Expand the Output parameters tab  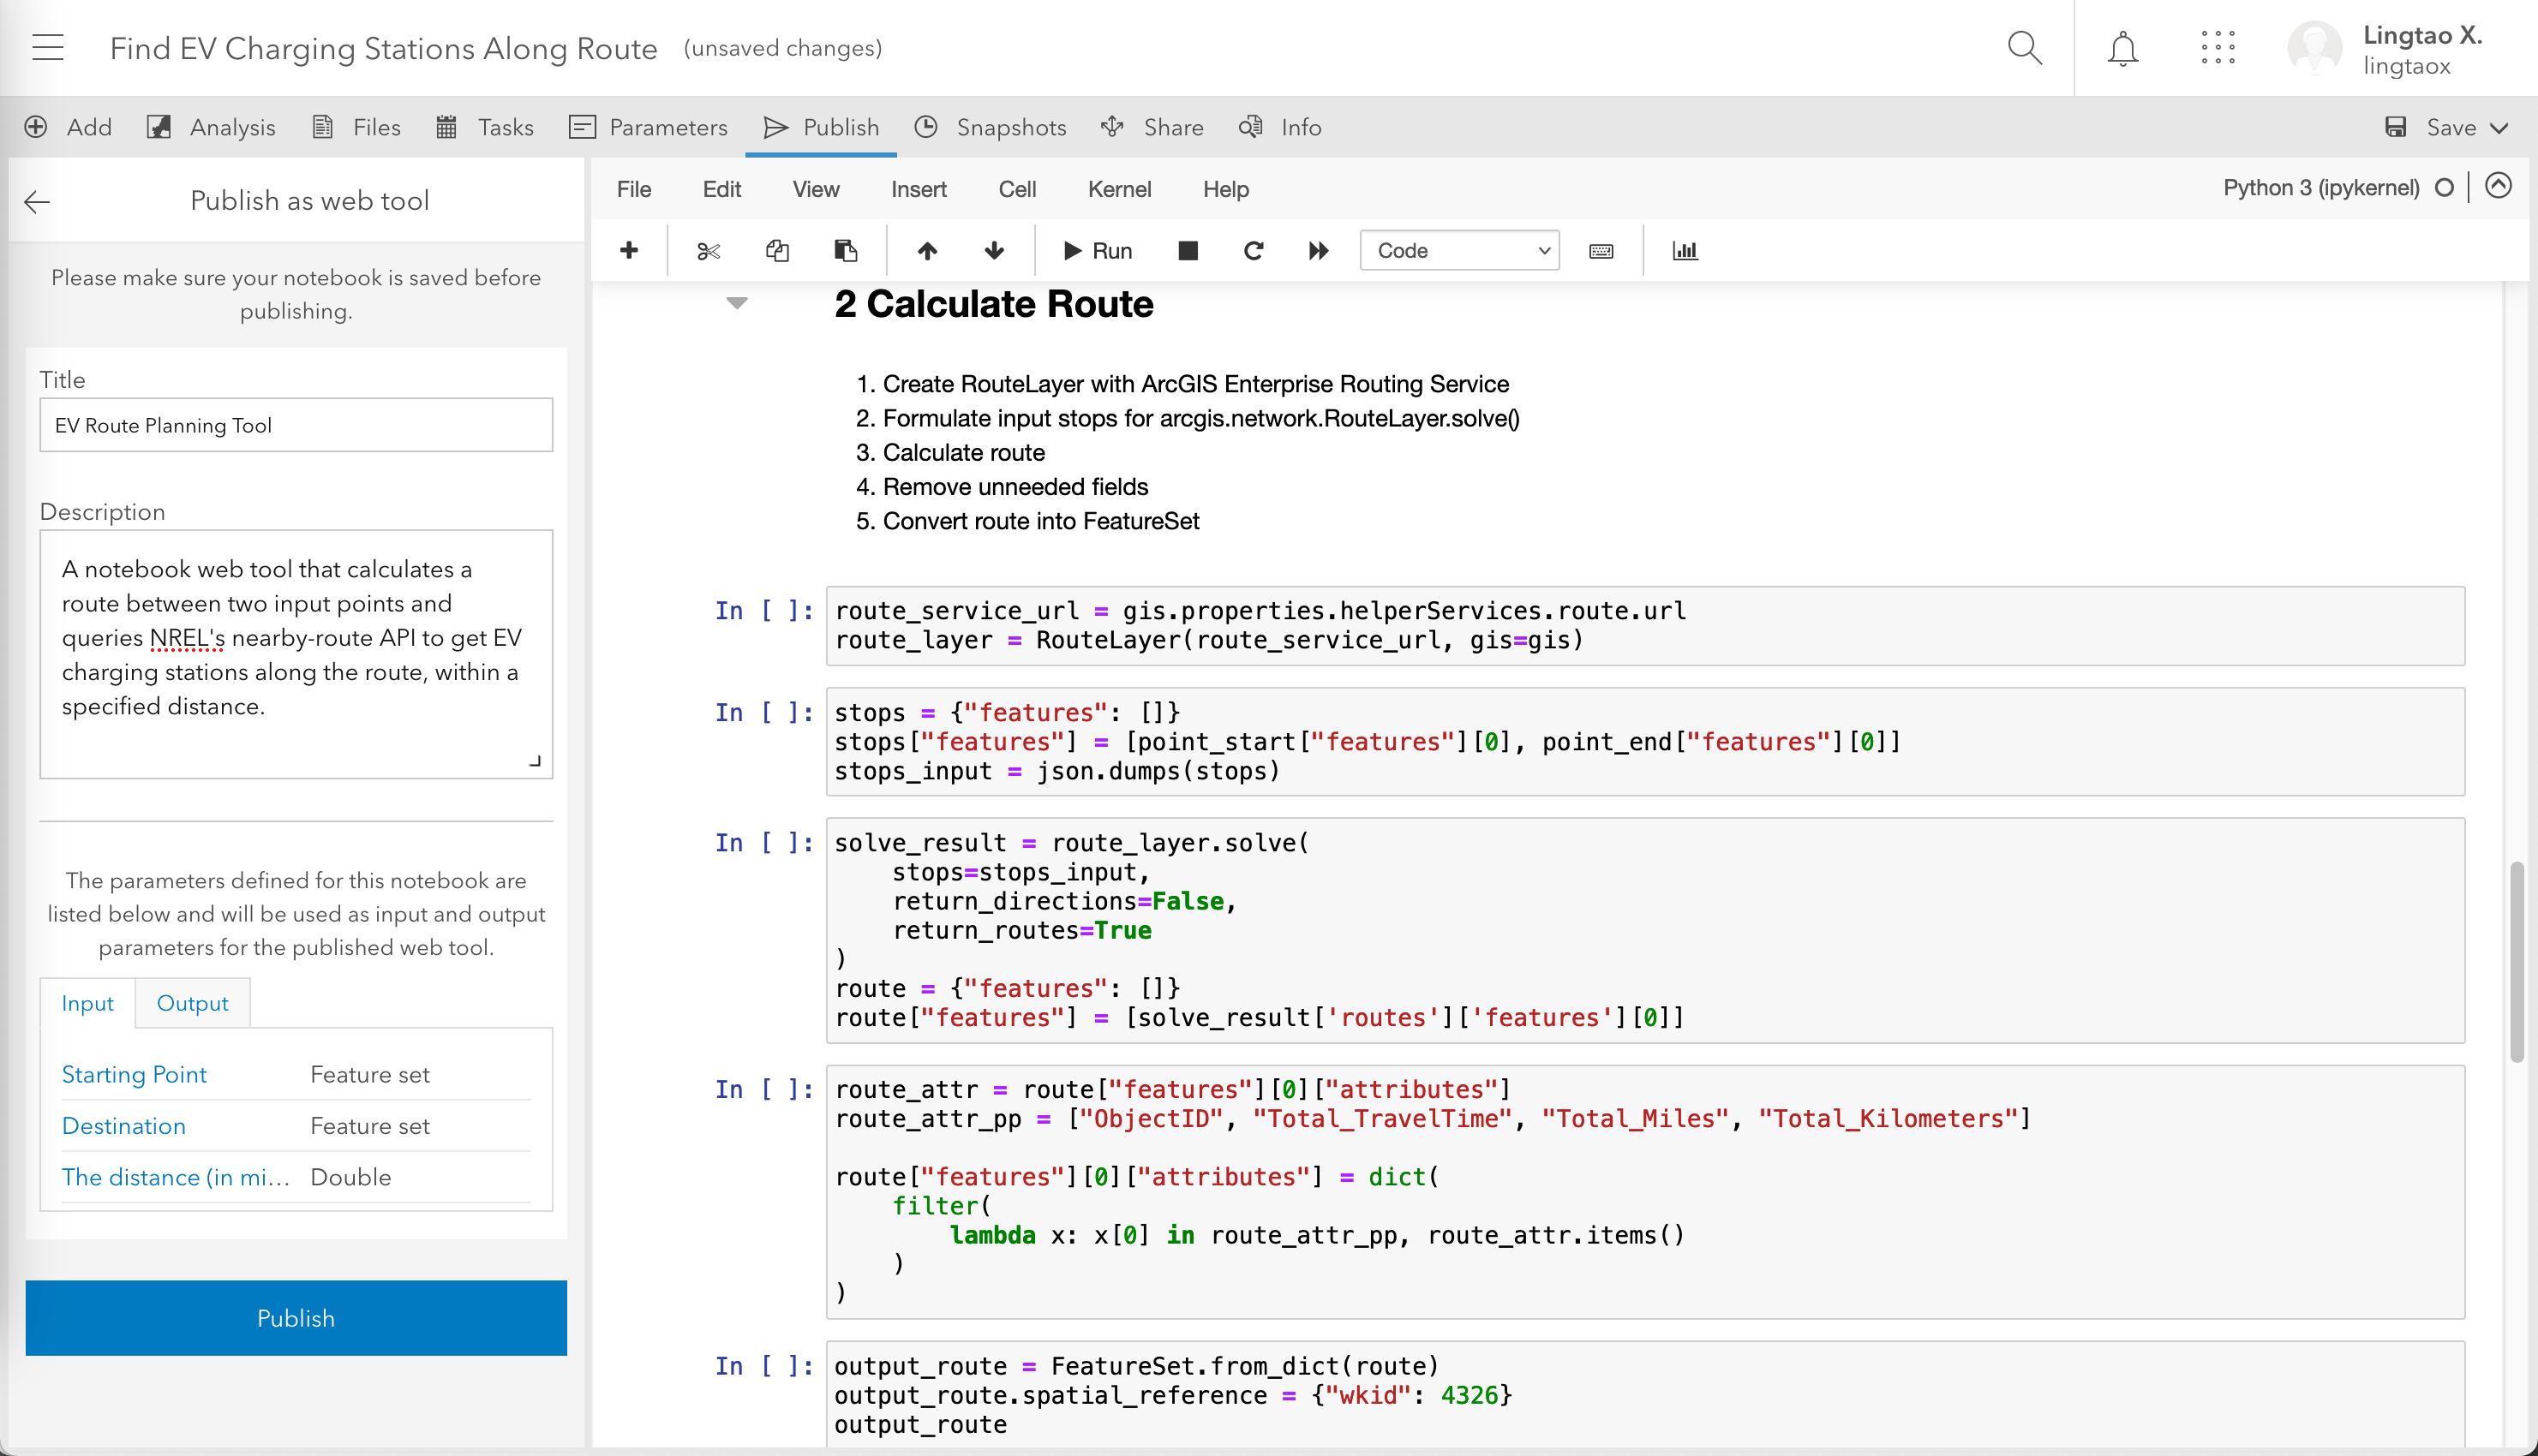click(190, 1001)
